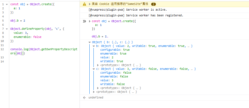Expand the outermost <prototype> of root Object
The image size is (249, 108).
94,92
